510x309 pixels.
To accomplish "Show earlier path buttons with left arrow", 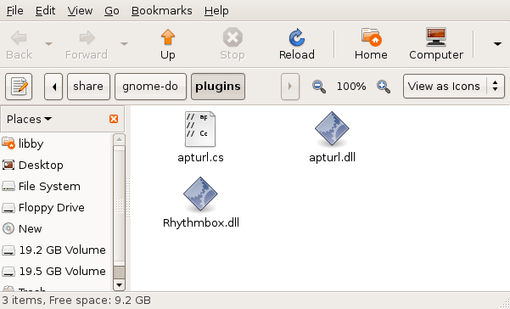I will coord(53,87).
